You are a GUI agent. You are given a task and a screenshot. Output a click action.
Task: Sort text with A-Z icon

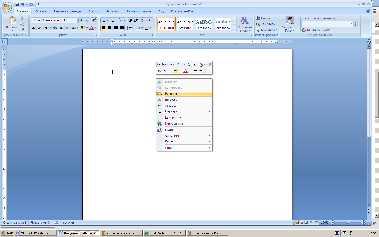pos(143,20)
